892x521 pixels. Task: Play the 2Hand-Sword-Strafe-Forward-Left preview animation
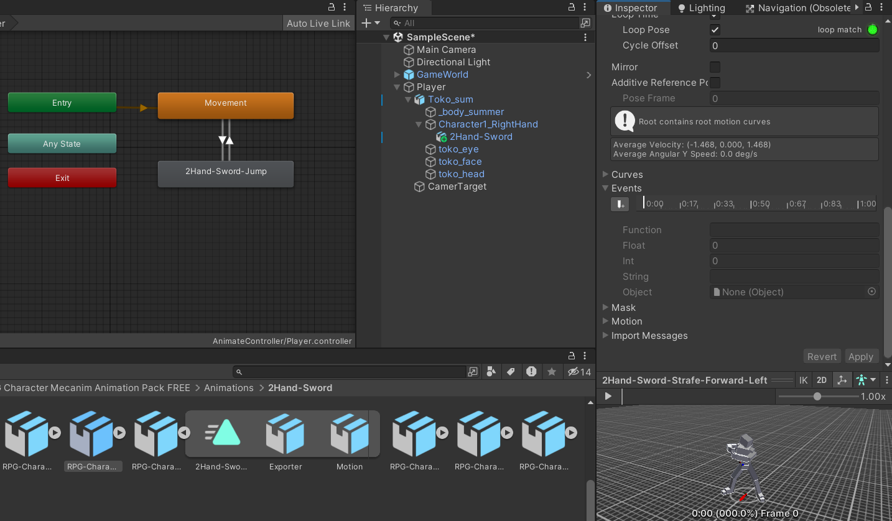click(608, 396)
